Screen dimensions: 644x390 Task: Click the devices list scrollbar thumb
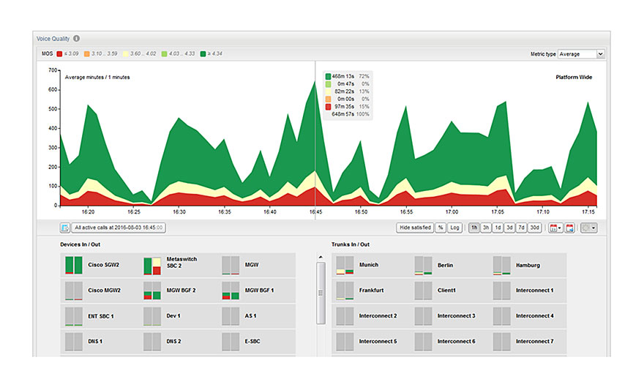pyautogui.click(x=321, y=293)
